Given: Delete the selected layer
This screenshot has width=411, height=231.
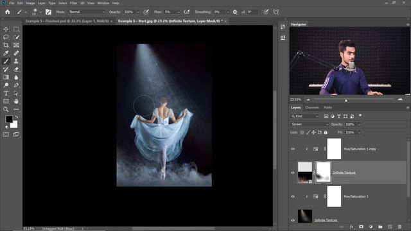Looking at the screenshot, I should point(399,227).
